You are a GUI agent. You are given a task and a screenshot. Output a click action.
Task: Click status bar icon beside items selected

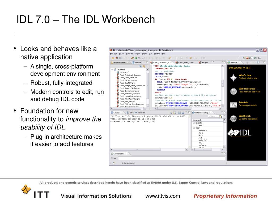click(114, 163)
